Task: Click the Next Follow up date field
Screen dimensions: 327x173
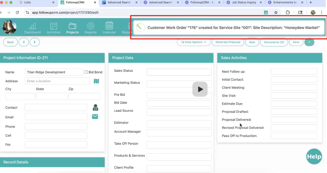Action: click(x=294, y=71)
